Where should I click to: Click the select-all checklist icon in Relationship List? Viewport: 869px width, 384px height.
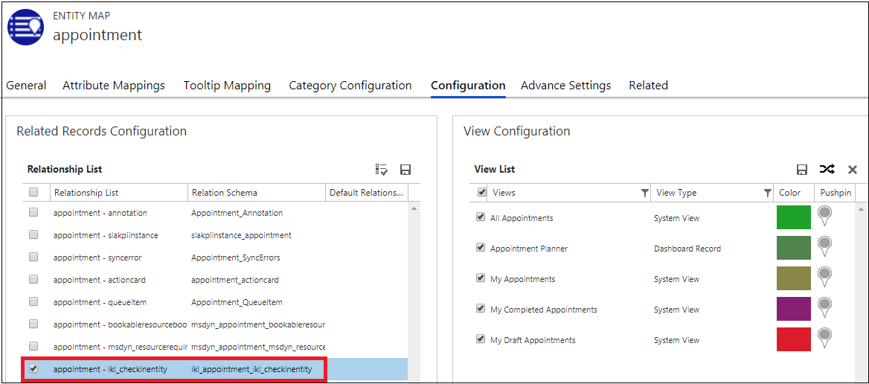pyautogui.click(x=381, y=170)
